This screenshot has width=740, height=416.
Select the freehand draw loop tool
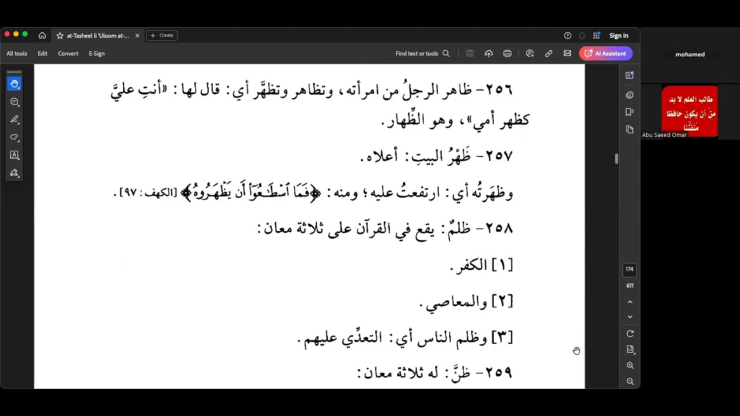14,138
